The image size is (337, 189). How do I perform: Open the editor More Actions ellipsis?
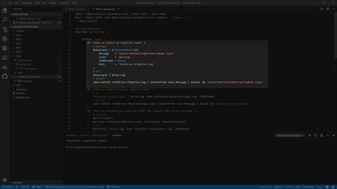click(x=333, y=9)
